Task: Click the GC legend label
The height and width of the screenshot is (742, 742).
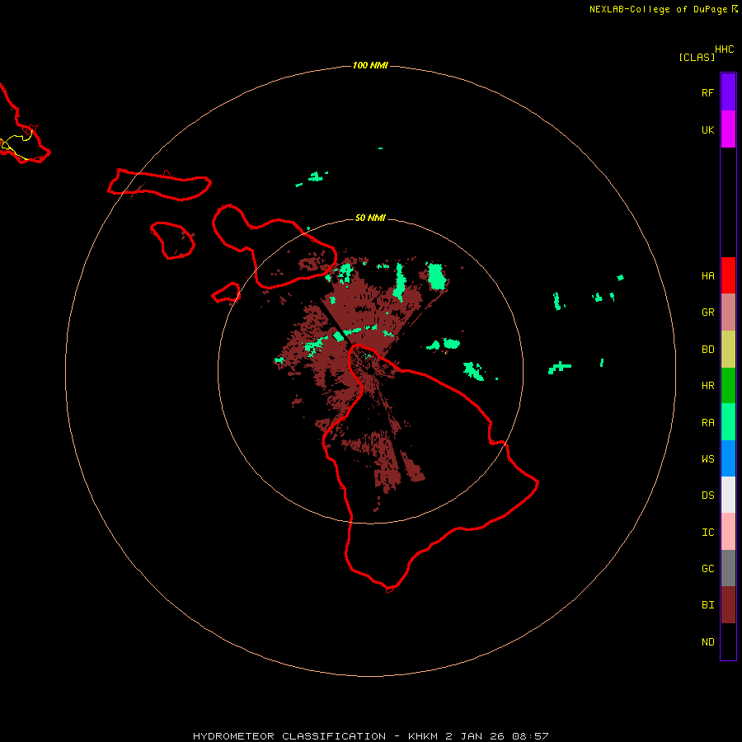Action: (707, 569)
